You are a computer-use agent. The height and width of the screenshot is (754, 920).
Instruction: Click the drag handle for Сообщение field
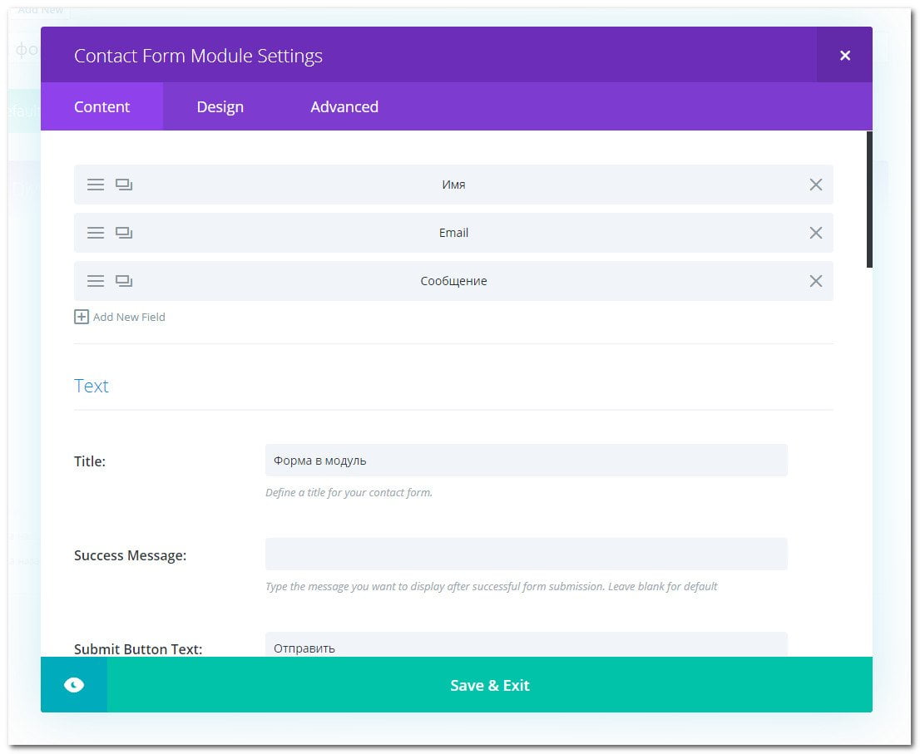[x=96, y=281]
